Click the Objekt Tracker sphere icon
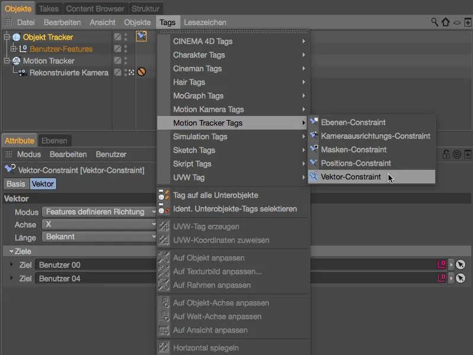 click(x=17, y=37)
